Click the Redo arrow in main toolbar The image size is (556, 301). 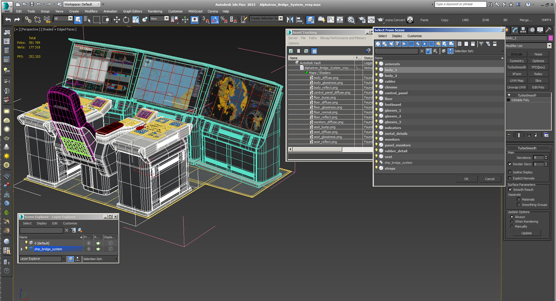(17, 20)
